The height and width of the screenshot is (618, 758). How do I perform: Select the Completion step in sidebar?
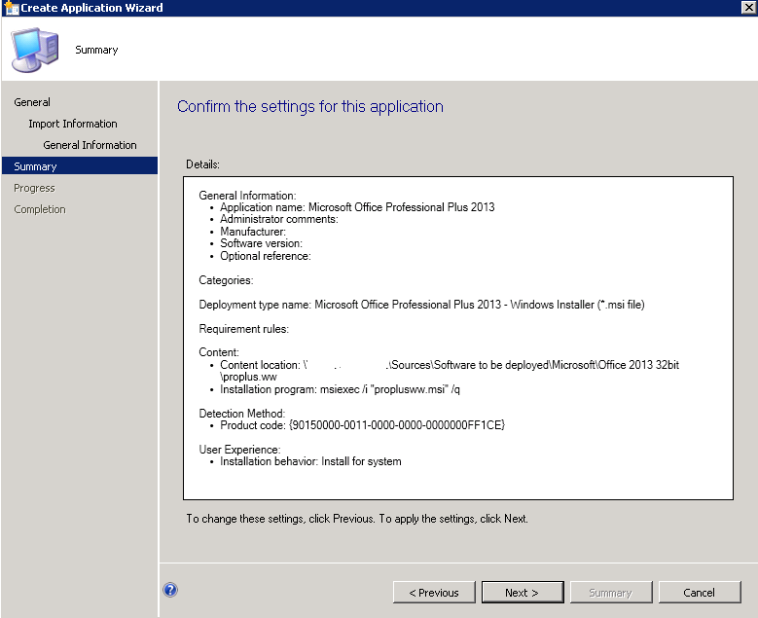(40, 209)
